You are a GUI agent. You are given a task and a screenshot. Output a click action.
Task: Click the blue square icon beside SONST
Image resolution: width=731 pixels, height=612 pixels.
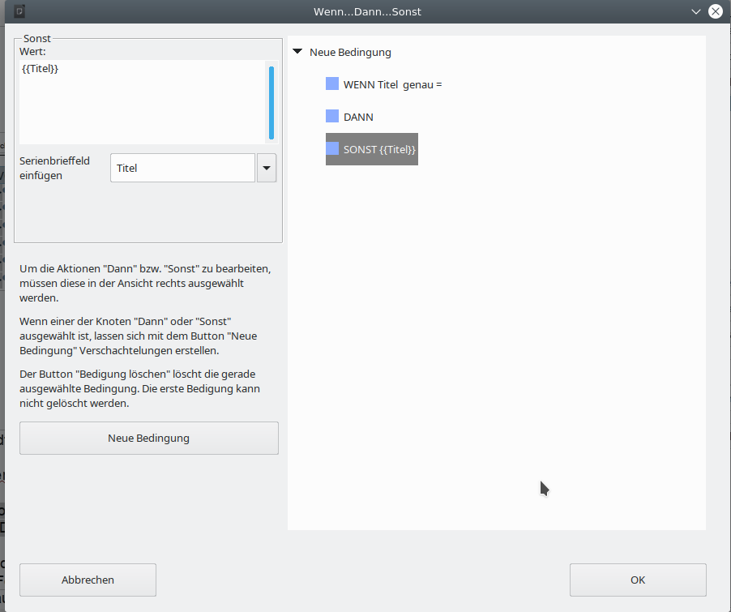(x=332, y=149)
